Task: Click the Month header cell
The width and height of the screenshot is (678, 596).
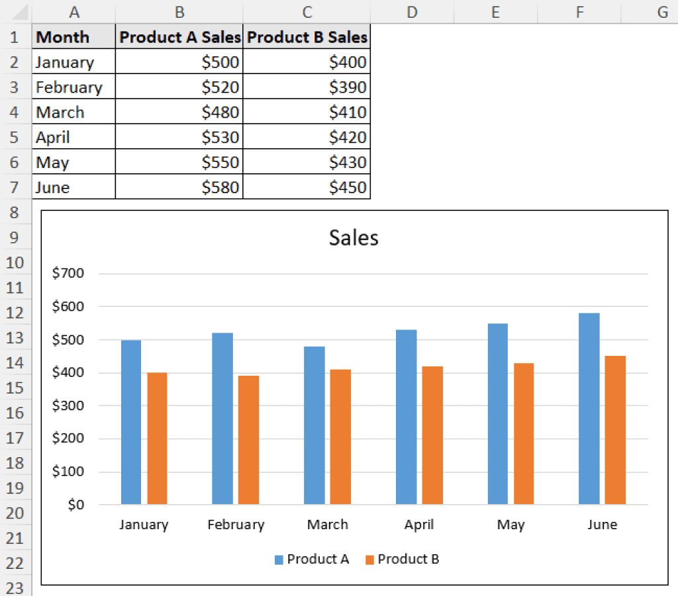Action: click(73, 37)
